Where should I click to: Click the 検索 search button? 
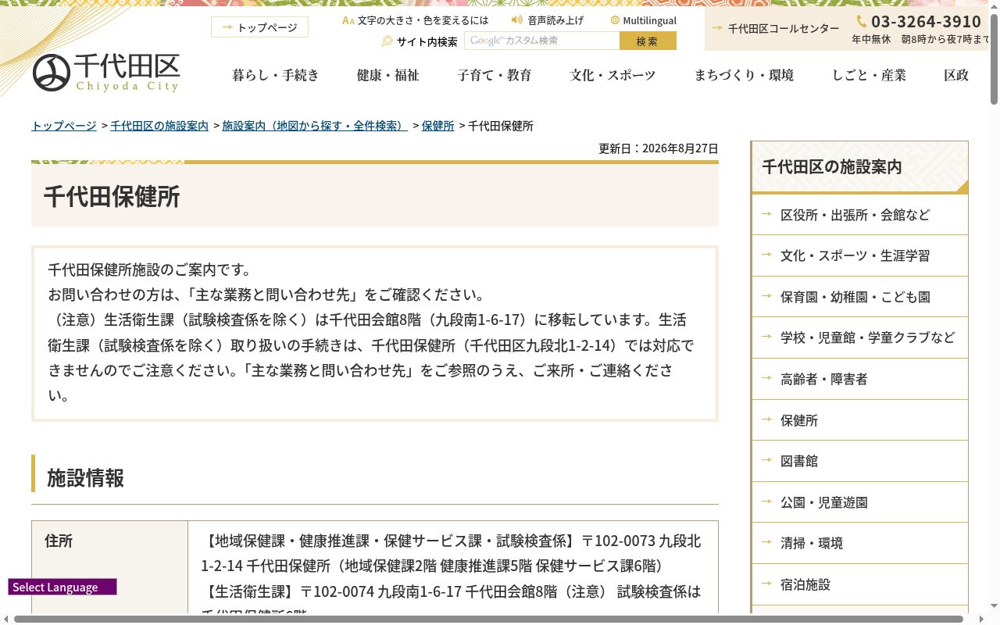pos(648,41)
